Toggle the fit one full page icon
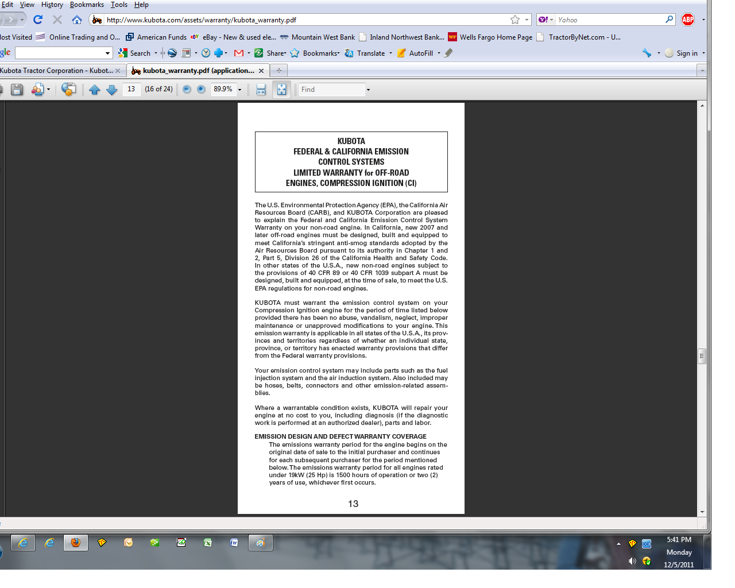The image size is (735, 588). [281, 90]
